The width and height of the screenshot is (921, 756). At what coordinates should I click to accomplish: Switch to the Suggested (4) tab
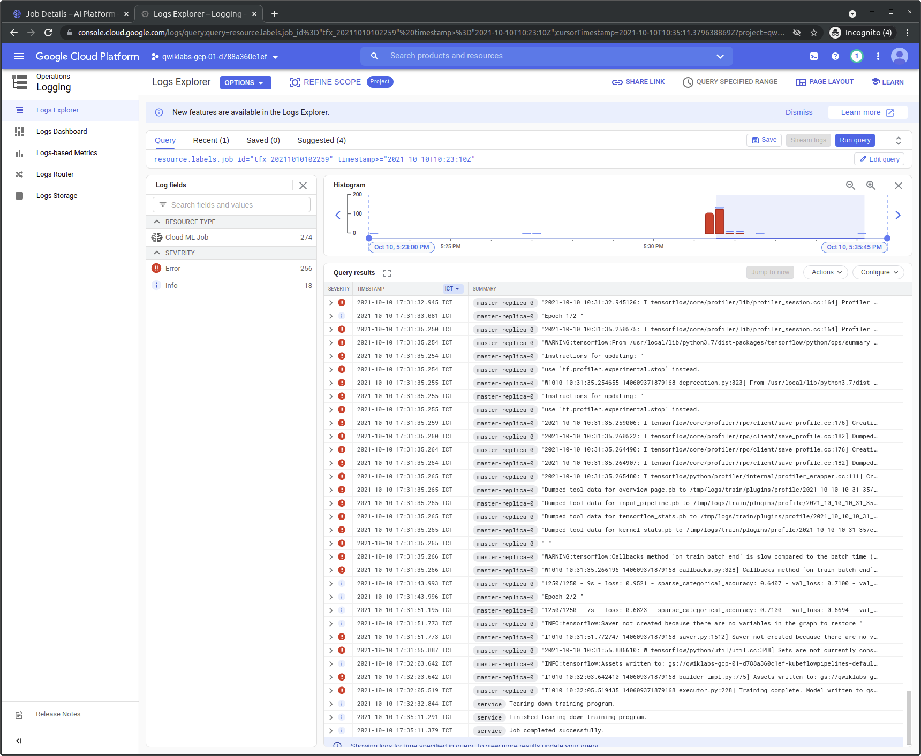coord(321,140)
